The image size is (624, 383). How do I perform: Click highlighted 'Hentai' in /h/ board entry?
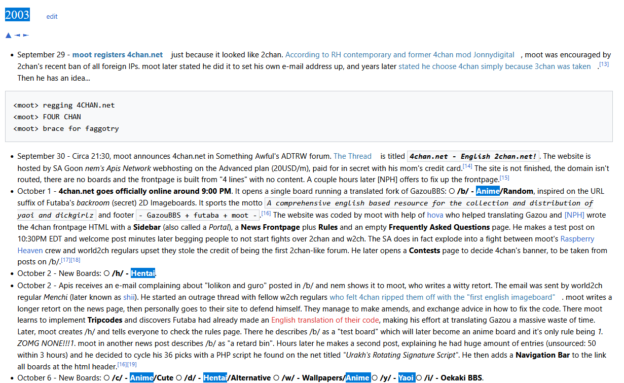tap(143, 273)
